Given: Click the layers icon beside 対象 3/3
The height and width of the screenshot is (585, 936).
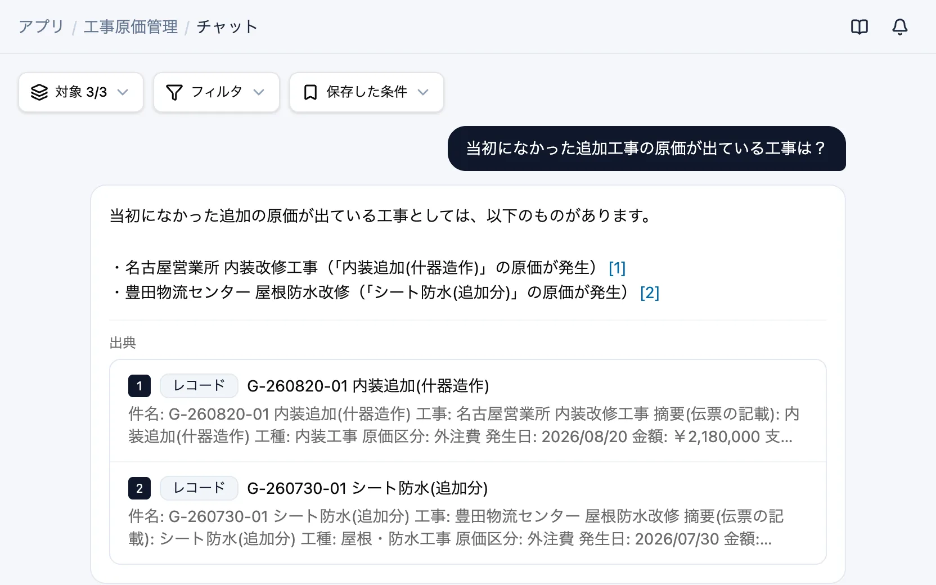Looking at the screenshot, I should point(39,92).
